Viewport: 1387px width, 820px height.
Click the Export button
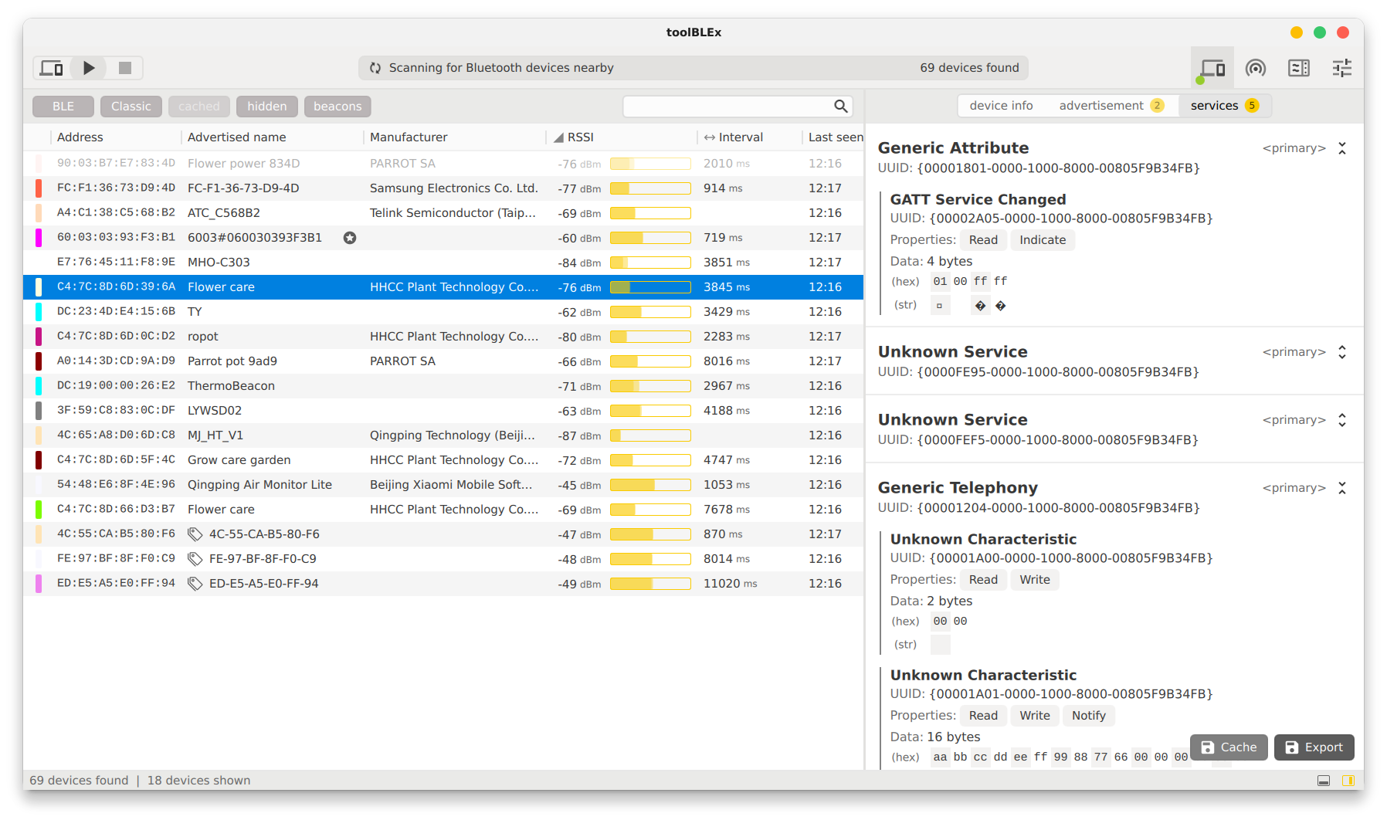[1314, 747]
